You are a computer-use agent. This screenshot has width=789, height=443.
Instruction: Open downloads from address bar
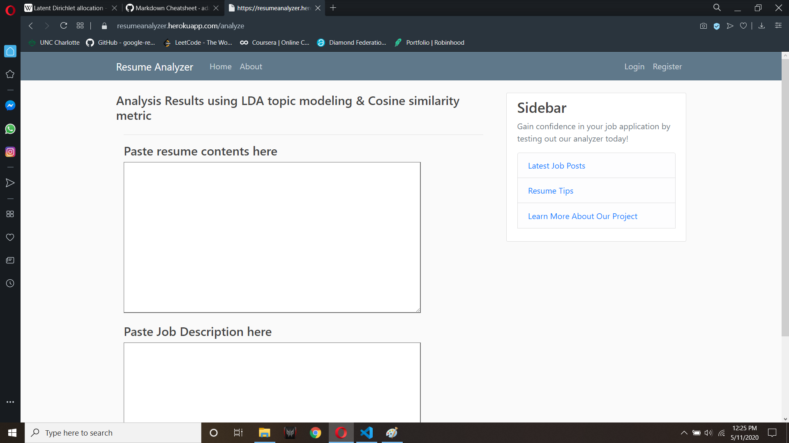click(x=761, y=26)
